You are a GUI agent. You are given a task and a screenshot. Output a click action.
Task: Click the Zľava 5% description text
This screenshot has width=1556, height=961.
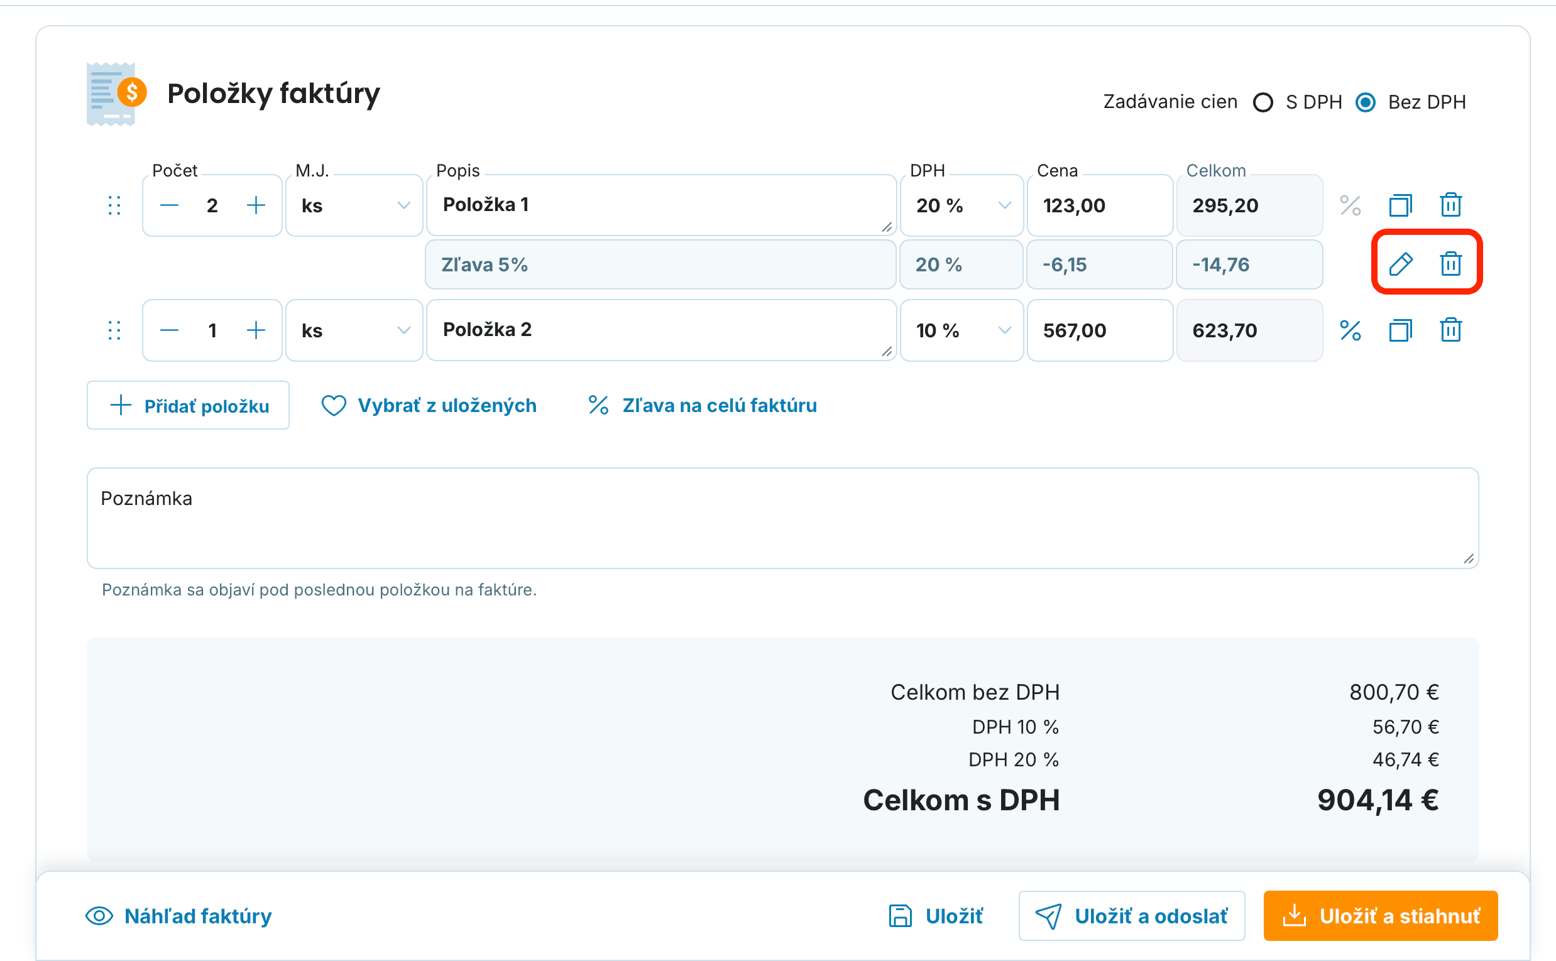[x=485, y=264]
